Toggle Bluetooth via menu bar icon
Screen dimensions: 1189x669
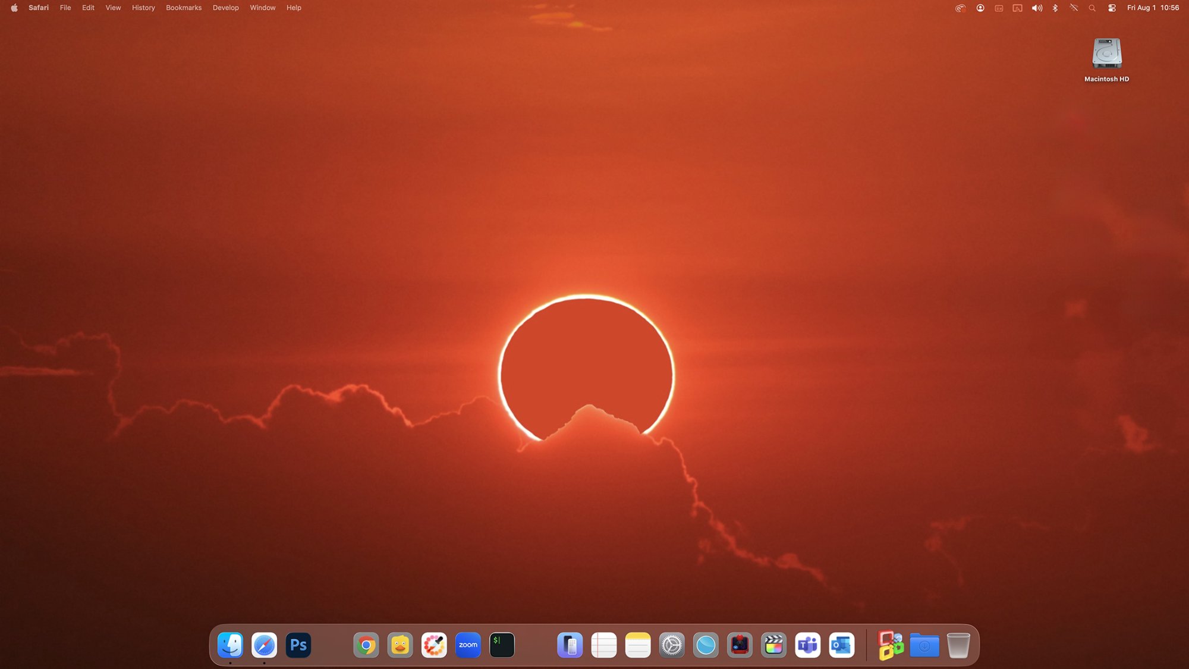pos(1055,8)
